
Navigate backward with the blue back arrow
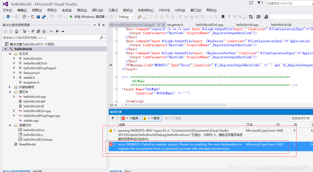pyautogui.click(x=8, y=17)
